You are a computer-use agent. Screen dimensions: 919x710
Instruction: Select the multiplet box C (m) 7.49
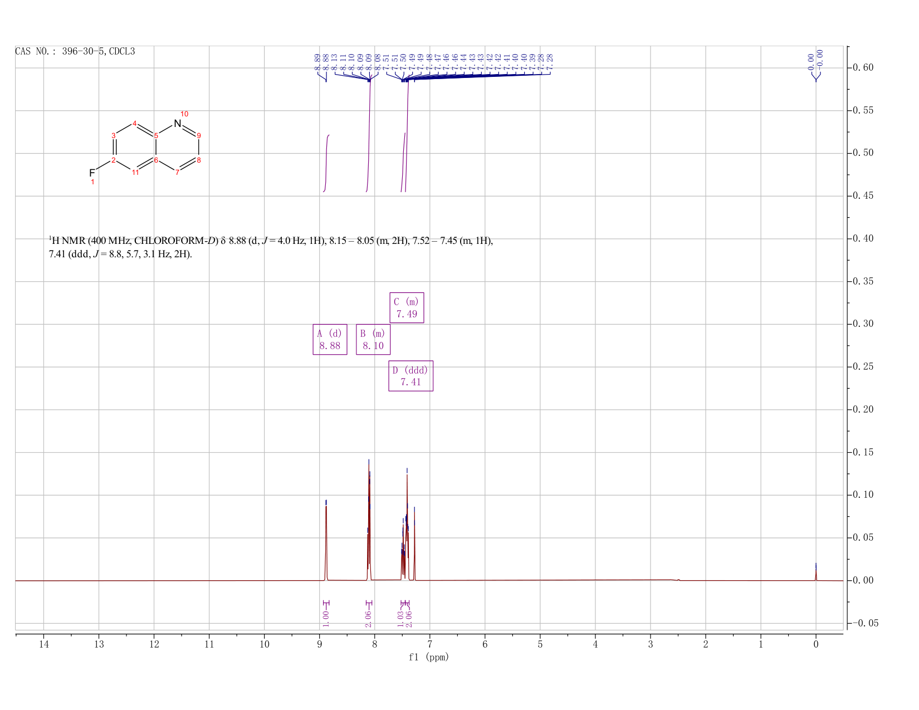click(x=407, y=307)
